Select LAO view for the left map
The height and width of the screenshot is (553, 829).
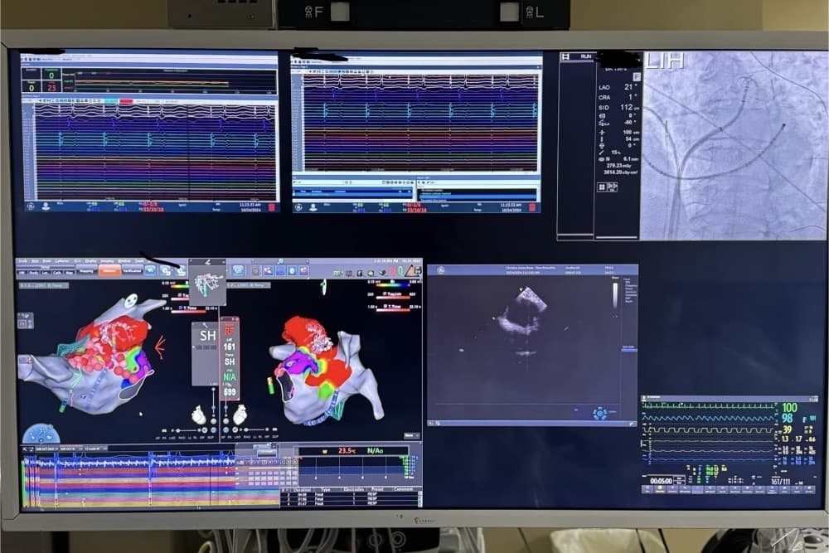click(x=172, y=438)
